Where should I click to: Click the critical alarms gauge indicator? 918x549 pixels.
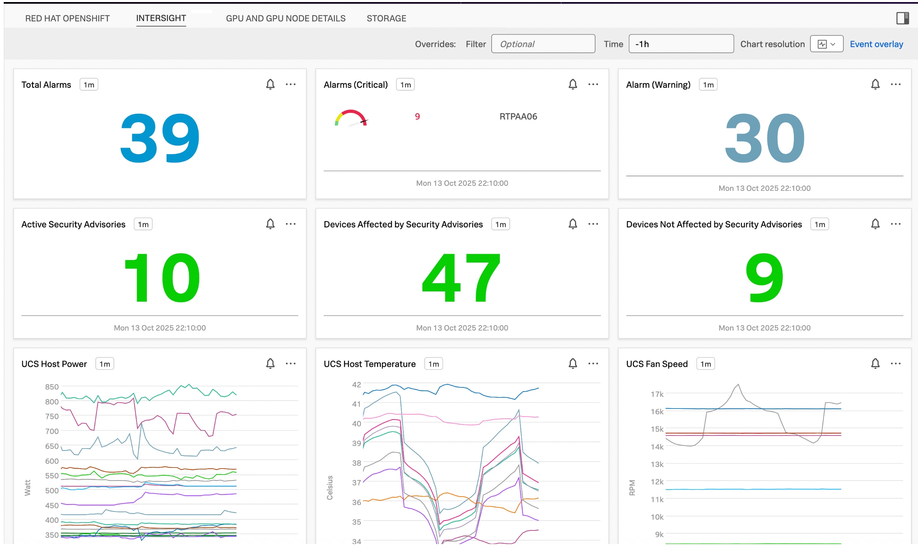351,118
